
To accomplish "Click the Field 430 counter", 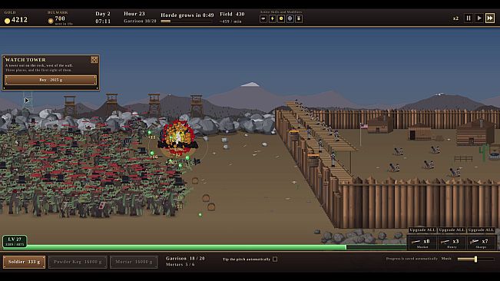I will [x=232, y=15].
